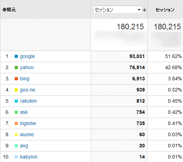The width and height of the screenshot is (183, 162).
Task: Select the session value 939
Action: 141,90
